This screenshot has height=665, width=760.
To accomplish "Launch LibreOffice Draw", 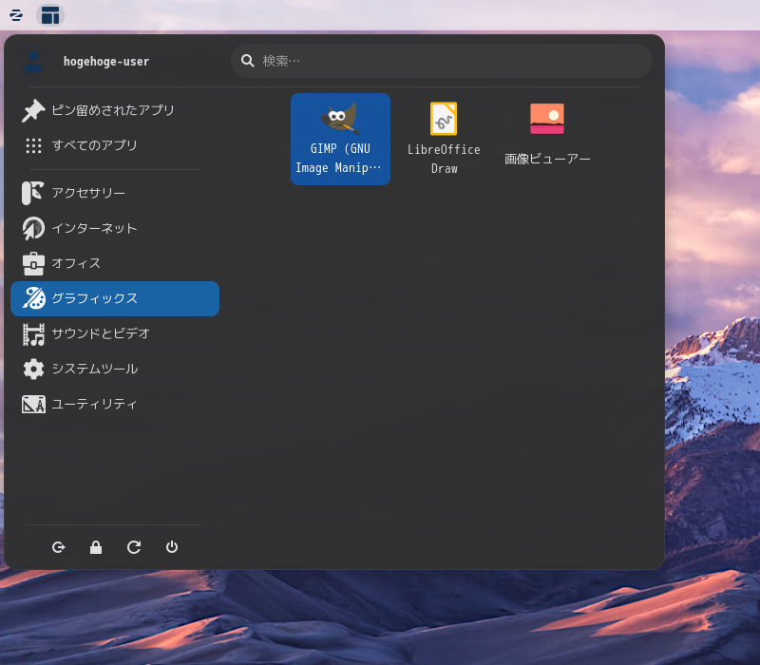I will [x=444, y=139].
